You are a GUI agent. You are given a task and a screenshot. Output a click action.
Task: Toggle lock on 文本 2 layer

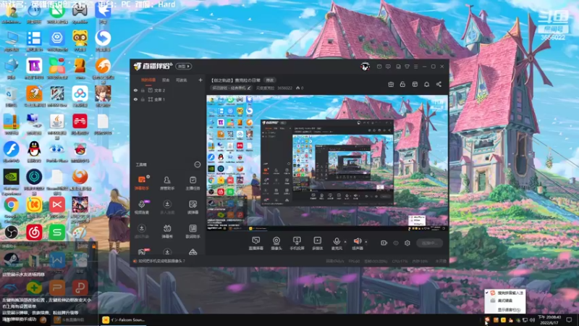coord(143,90)
